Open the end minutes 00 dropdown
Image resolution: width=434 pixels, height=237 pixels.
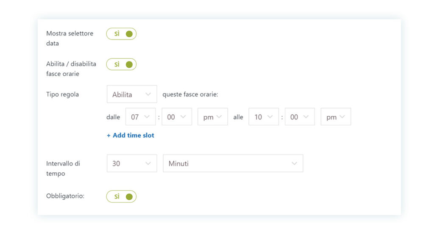point(300,117)
